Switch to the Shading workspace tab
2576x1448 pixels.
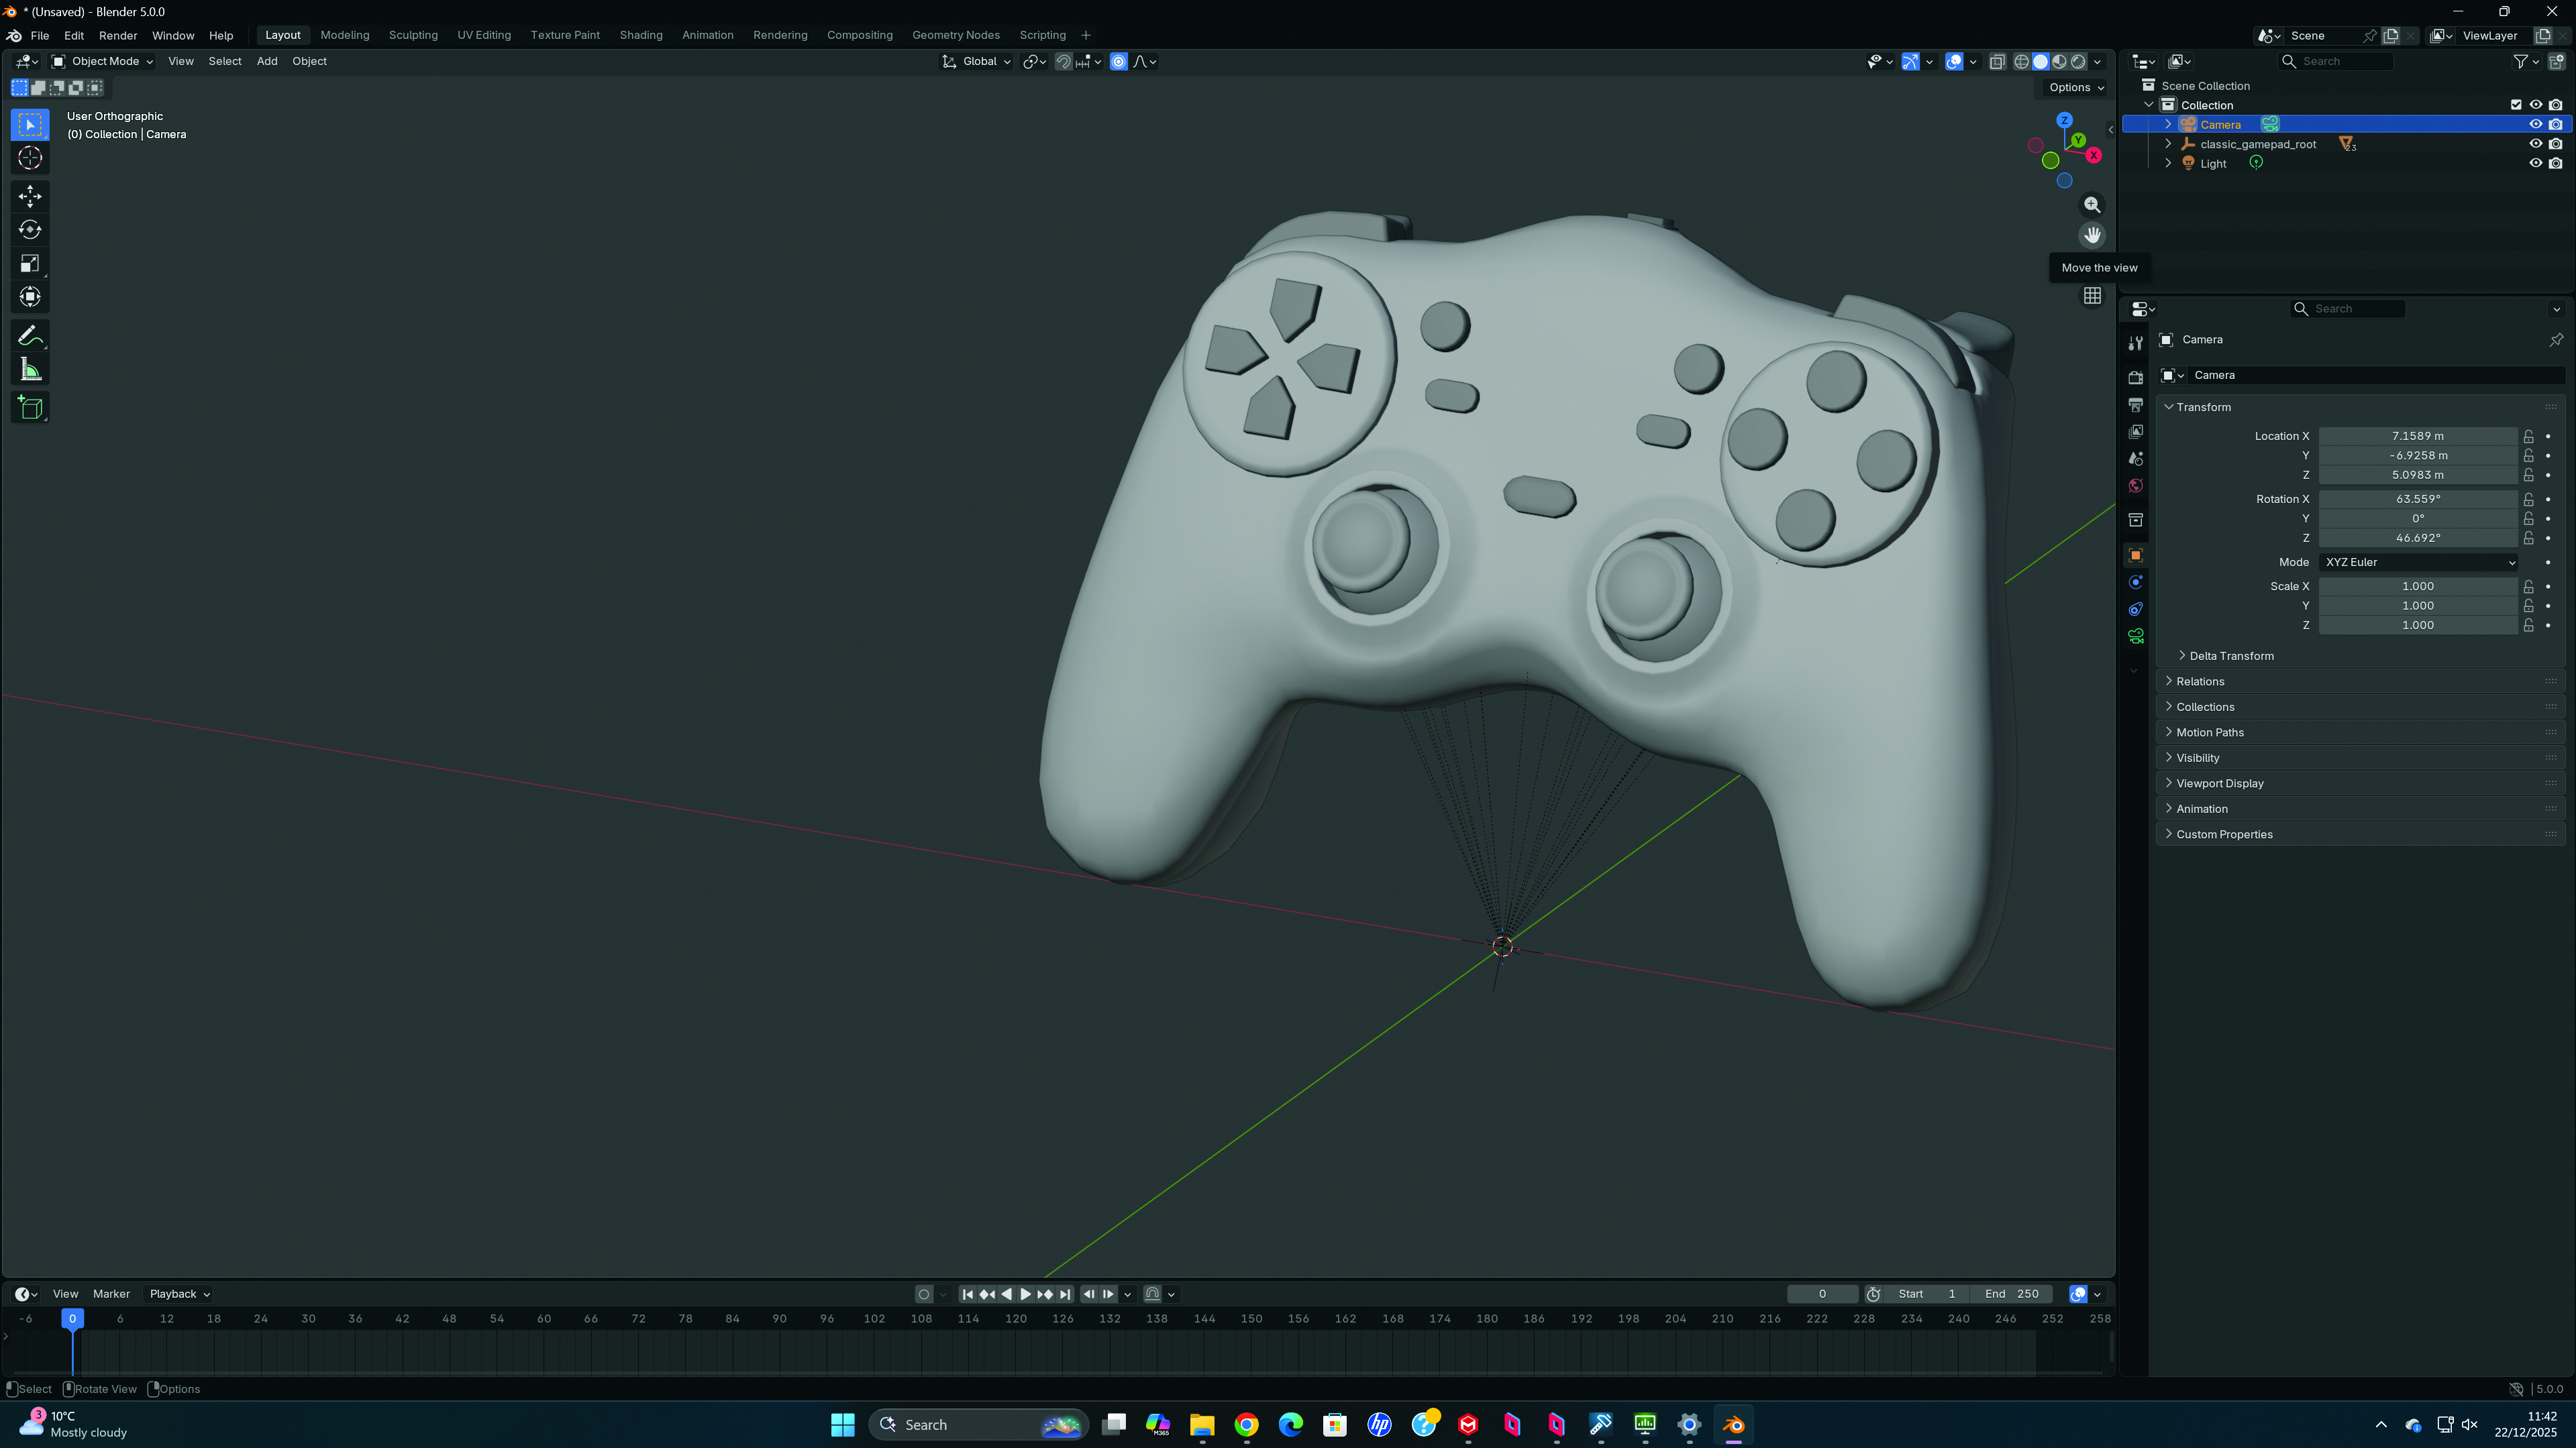[x=640, y=35]
